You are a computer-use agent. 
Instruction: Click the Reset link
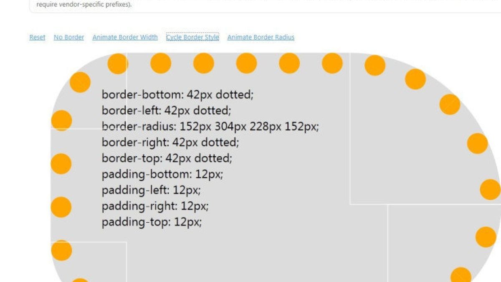tap(37, 37)
